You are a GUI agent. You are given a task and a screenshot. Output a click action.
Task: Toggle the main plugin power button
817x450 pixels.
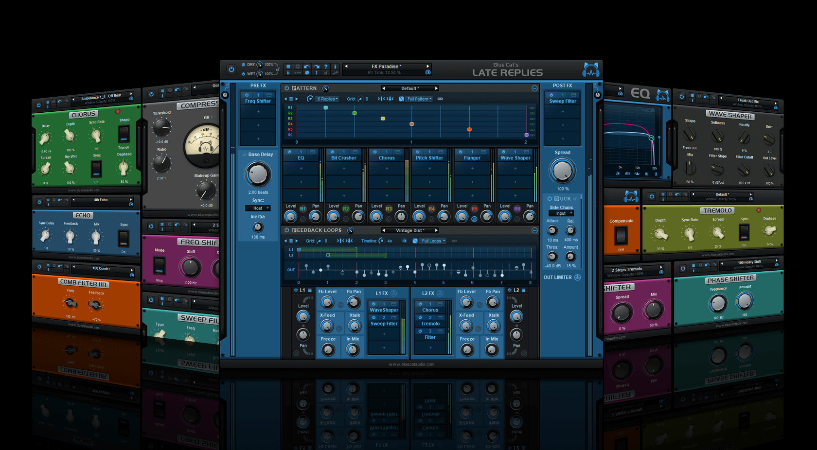click(x=231, y=69)
